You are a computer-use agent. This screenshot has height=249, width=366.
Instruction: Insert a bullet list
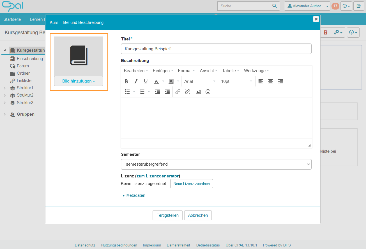[x=127, y=92]
